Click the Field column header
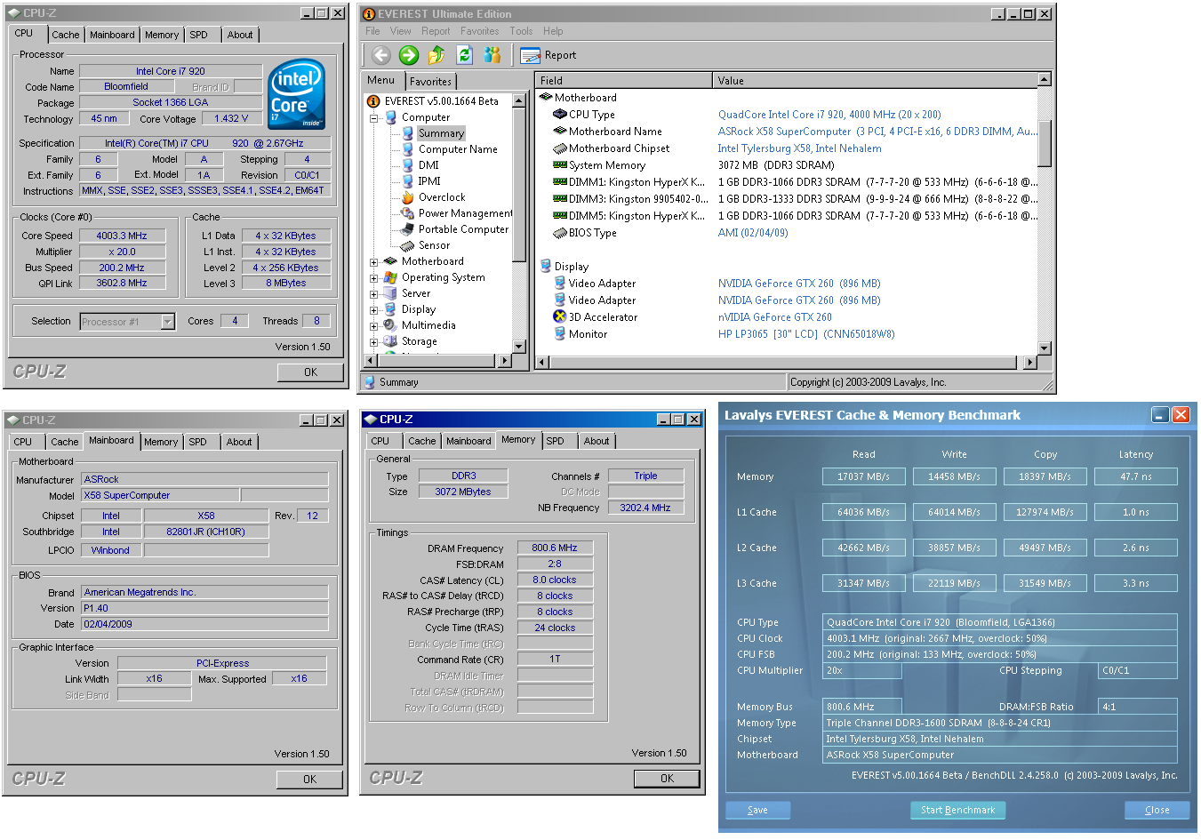 624,80
